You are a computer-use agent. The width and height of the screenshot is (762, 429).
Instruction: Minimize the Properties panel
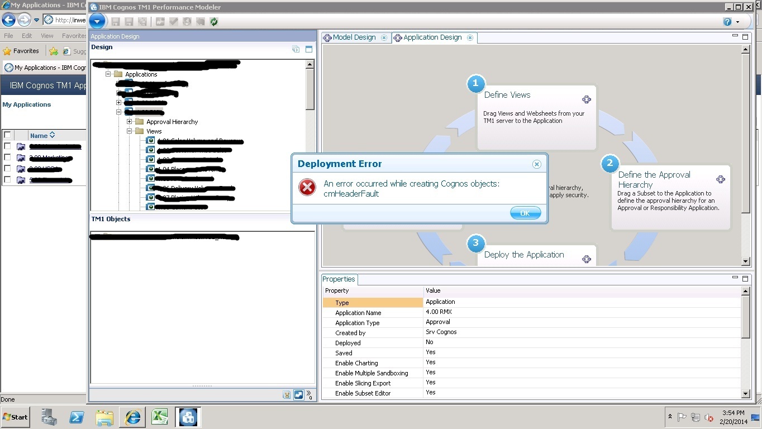coord(735,278)
